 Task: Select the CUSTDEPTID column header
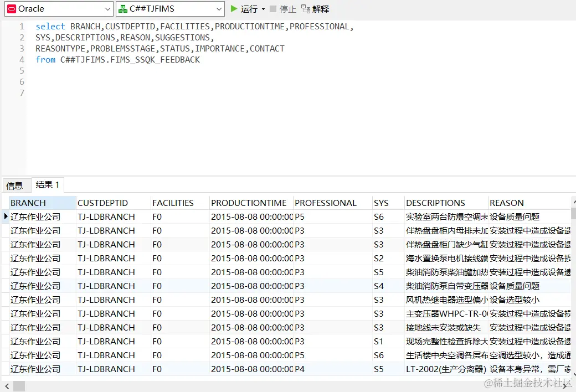click(x=114, y=203)
